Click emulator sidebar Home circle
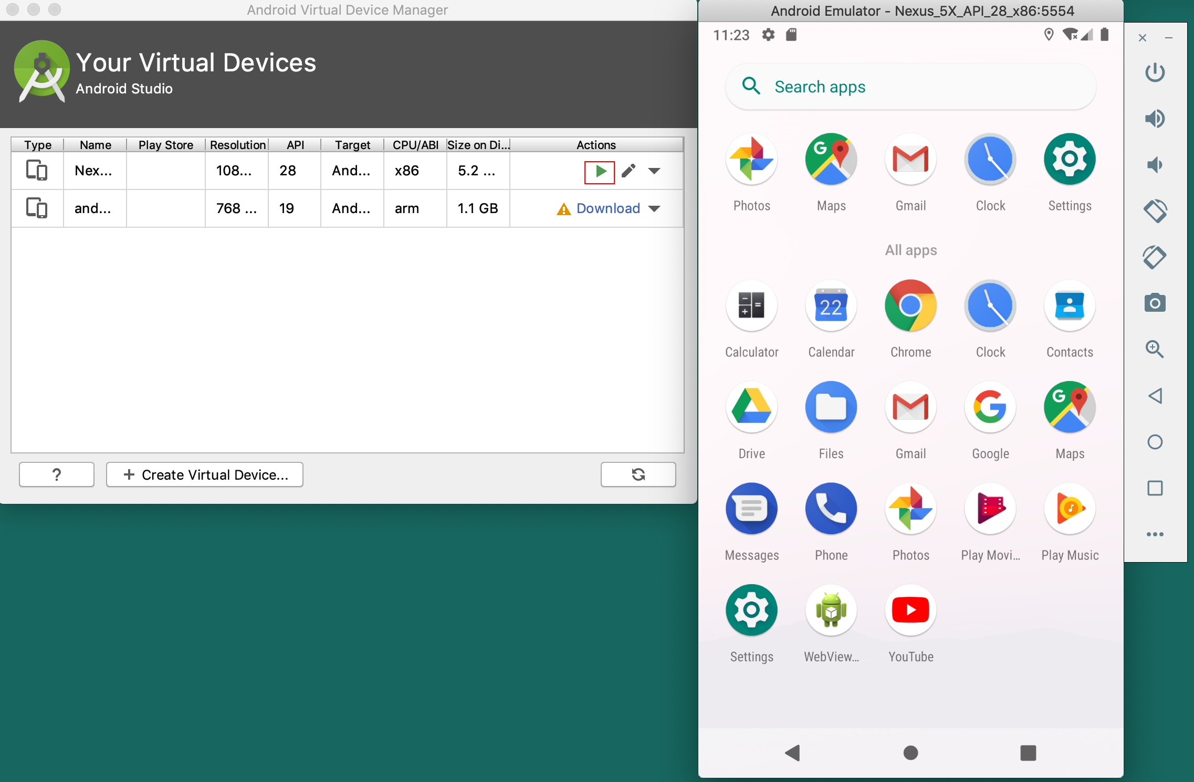This screenshot has width=1194, height=782. click(1155, 442)
